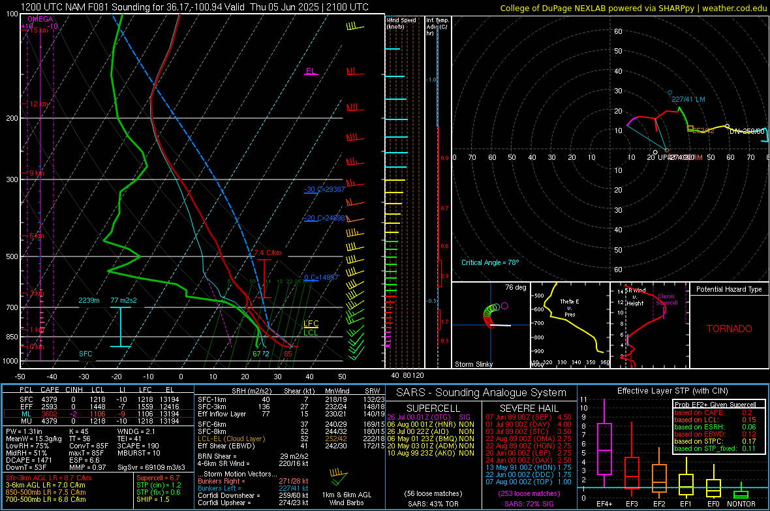
Task: Click the red '7.4 C/km' lapse rate label
Action: pyautogui.click(x=268, y=253)
